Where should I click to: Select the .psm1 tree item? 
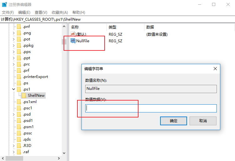28,127
